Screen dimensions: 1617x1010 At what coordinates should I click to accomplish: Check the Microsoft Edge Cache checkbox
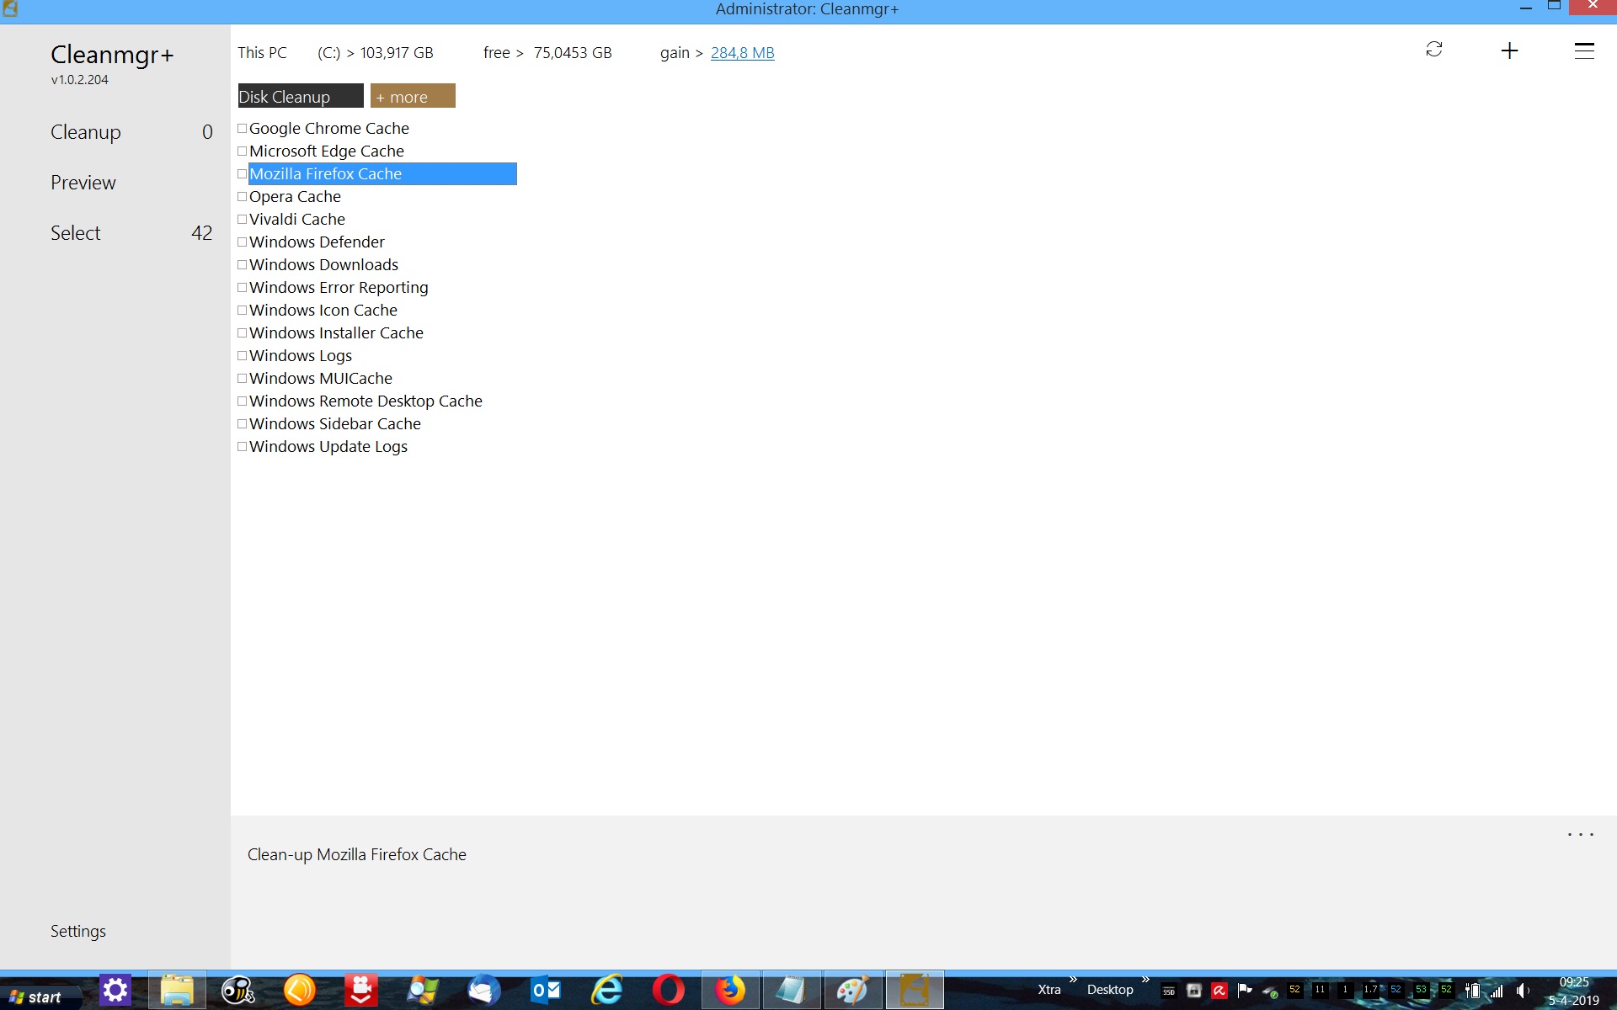[243, 151]
